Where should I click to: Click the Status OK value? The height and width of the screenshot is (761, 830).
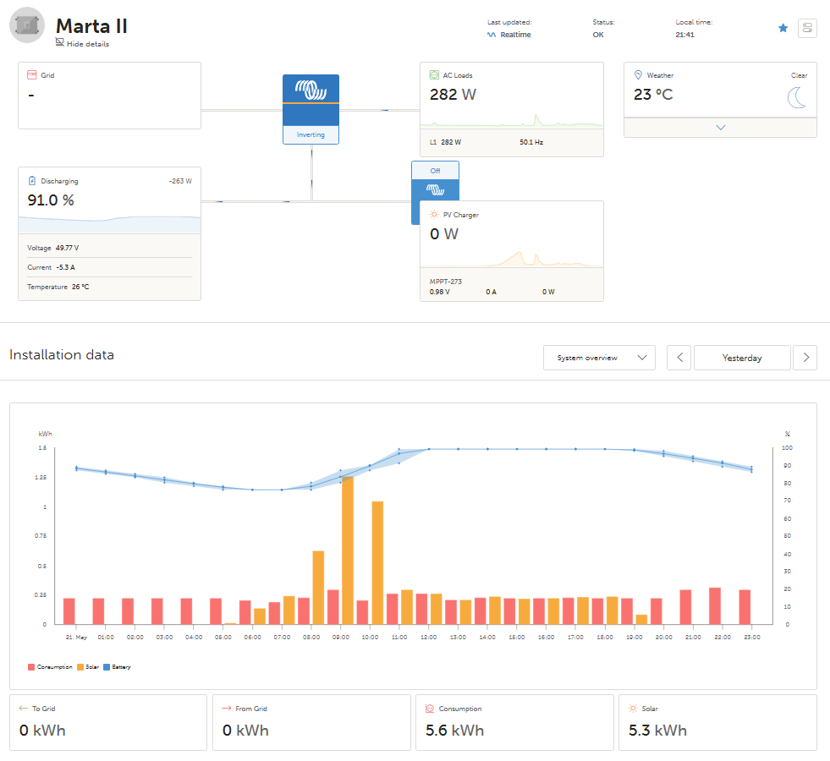click(597, 35)
